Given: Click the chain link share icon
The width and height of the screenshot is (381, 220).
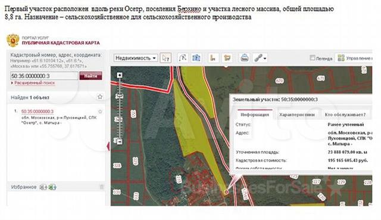Looking at the screenshot, I should coord(258,58).
